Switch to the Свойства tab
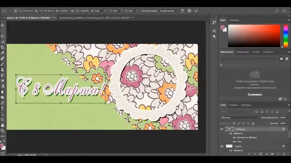Screen dimensions: 291x163 pos(268,52)
